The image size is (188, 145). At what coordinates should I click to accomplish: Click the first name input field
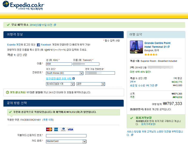pos(86,64)
